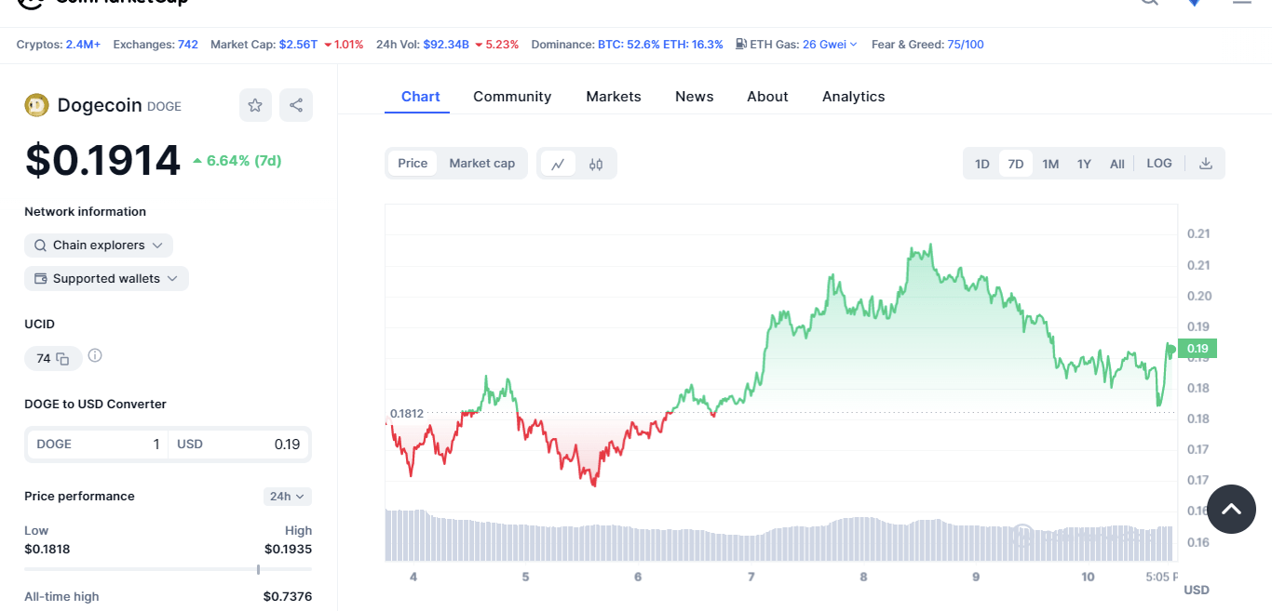Open the Community tab
The image size is (1272, 611).
512,97
